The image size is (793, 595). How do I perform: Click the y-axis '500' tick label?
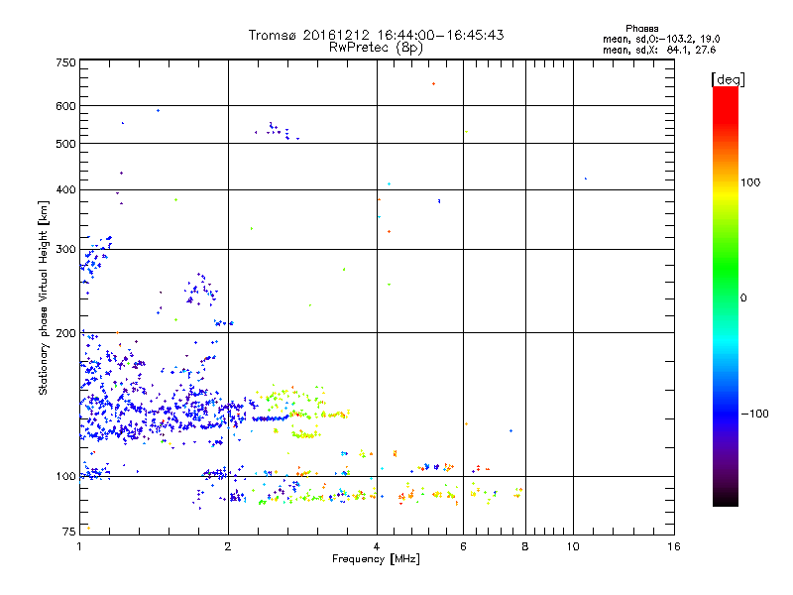tap(65, 144)
